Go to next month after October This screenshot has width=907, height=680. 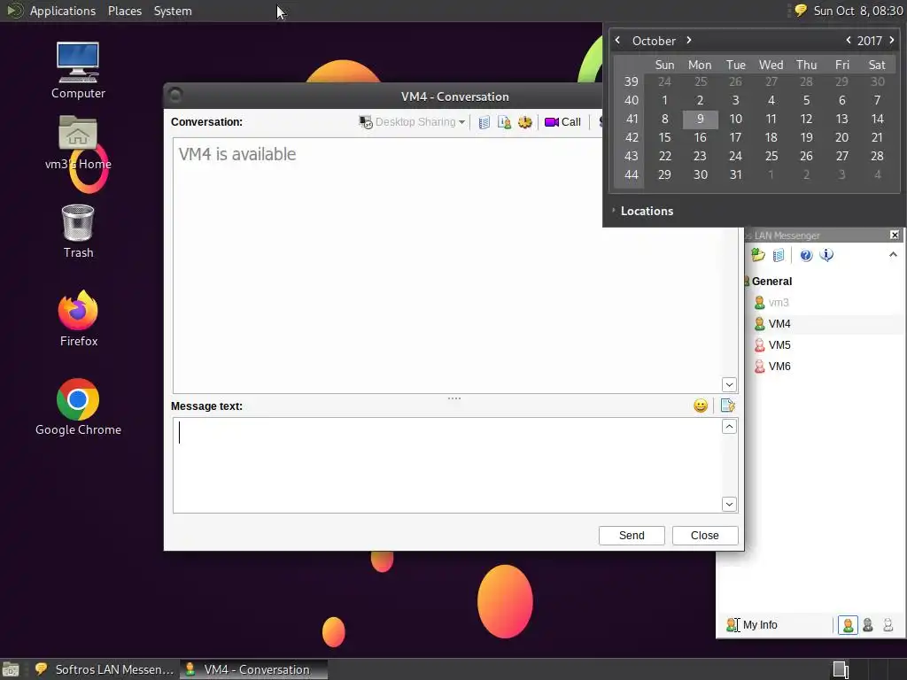tap(689, 41)
